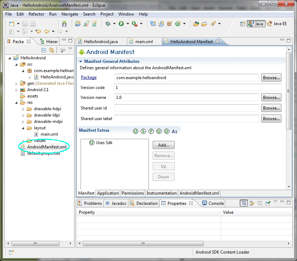Click the Uses Sdk filter icon in Manifest Extras
The width and height of the screenshot is (297, 261).
[x=135, y=131]
